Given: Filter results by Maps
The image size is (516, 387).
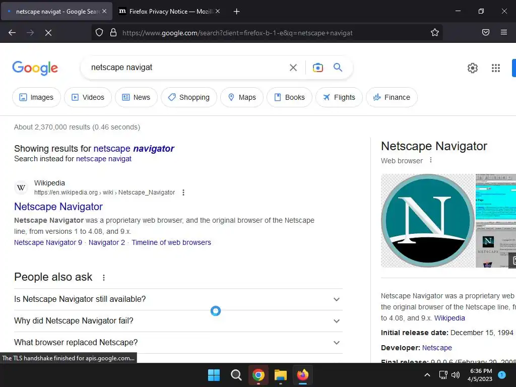Looking at the screenshot, I should (x=242, y=97).
